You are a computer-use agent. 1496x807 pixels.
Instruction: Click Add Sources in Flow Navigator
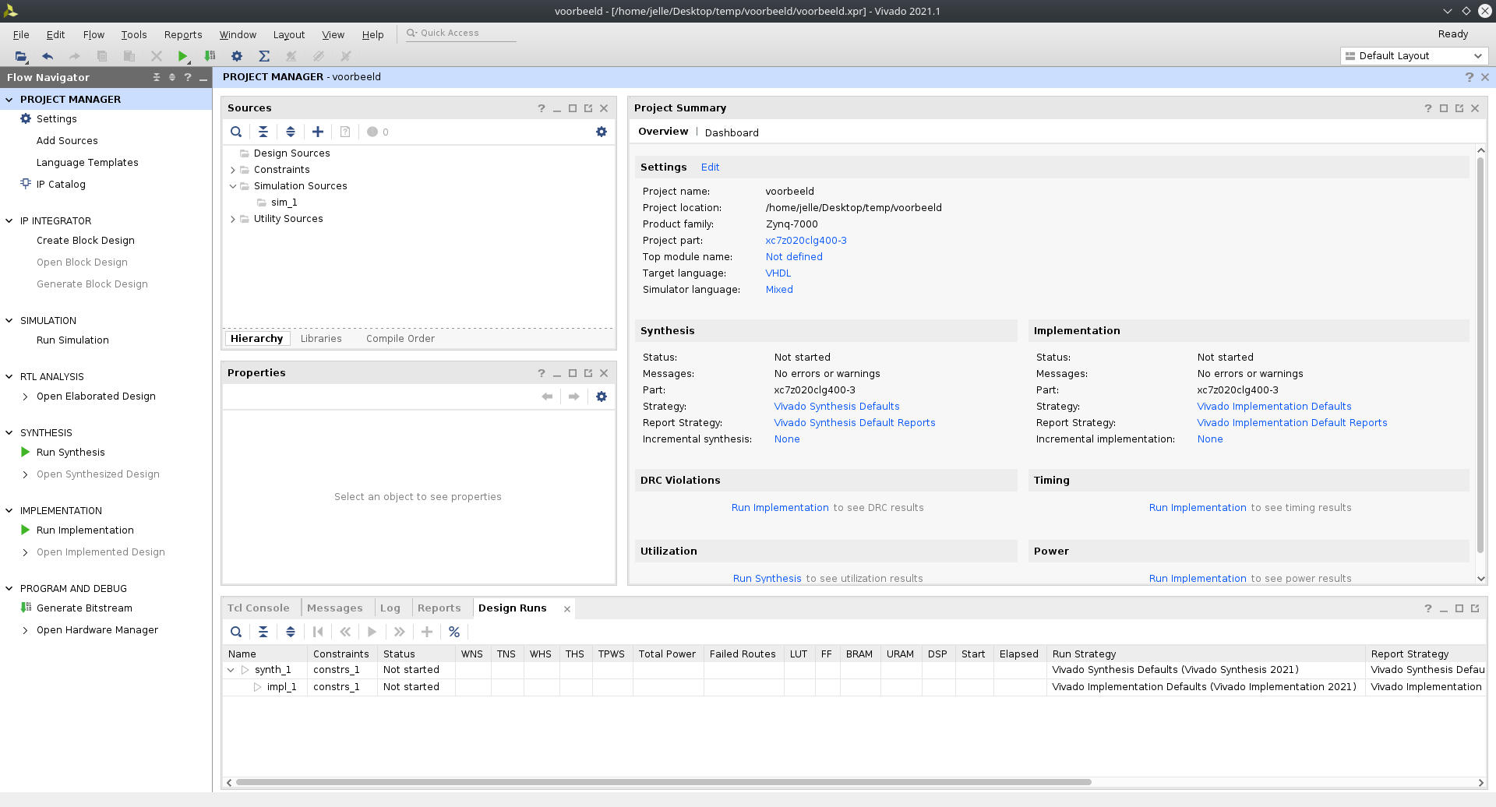67,141
